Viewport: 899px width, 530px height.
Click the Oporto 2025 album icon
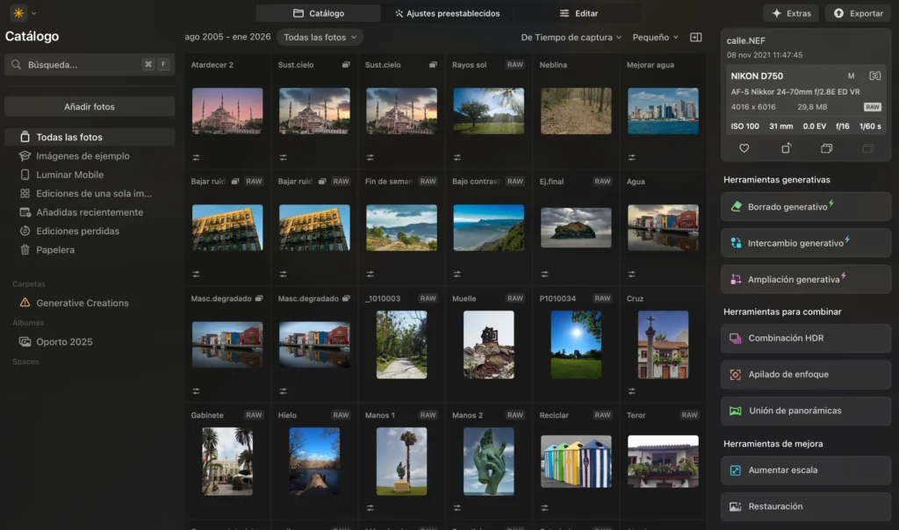[25, 341]
